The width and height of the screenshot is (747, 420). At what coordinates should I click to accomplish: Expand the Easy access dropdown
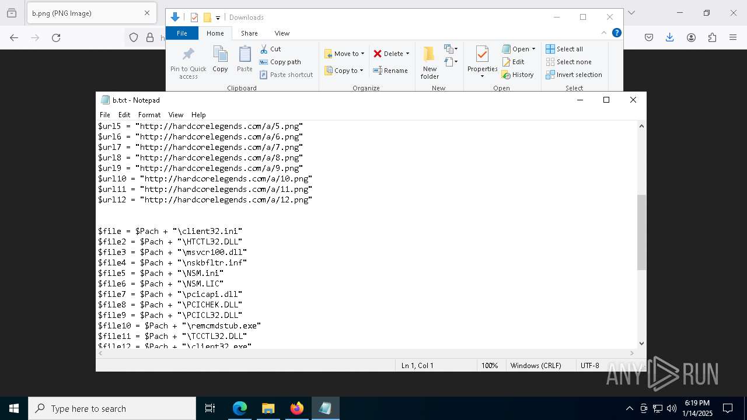coord(451,61)
